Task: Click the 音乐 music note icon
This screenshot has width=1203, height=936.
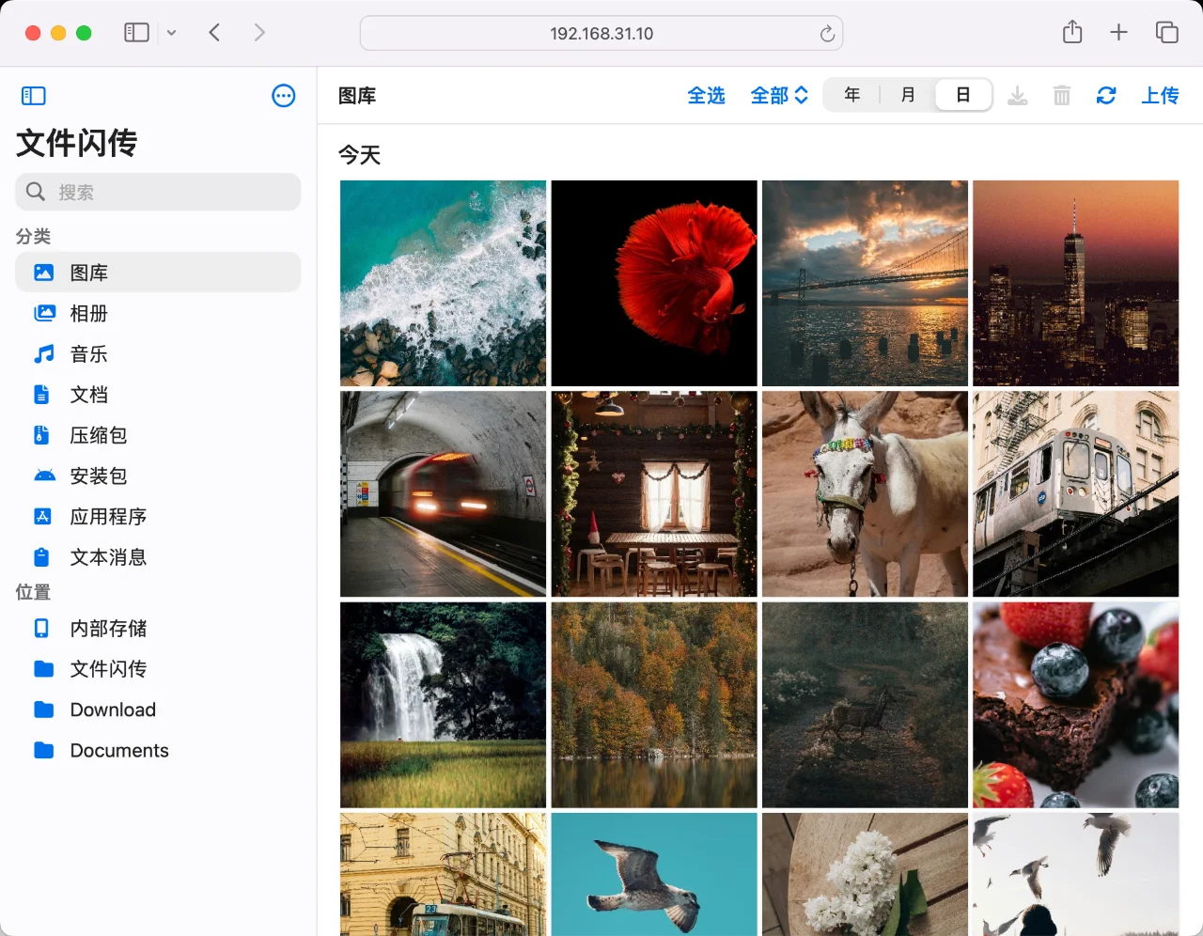Action: click(44, 354)
